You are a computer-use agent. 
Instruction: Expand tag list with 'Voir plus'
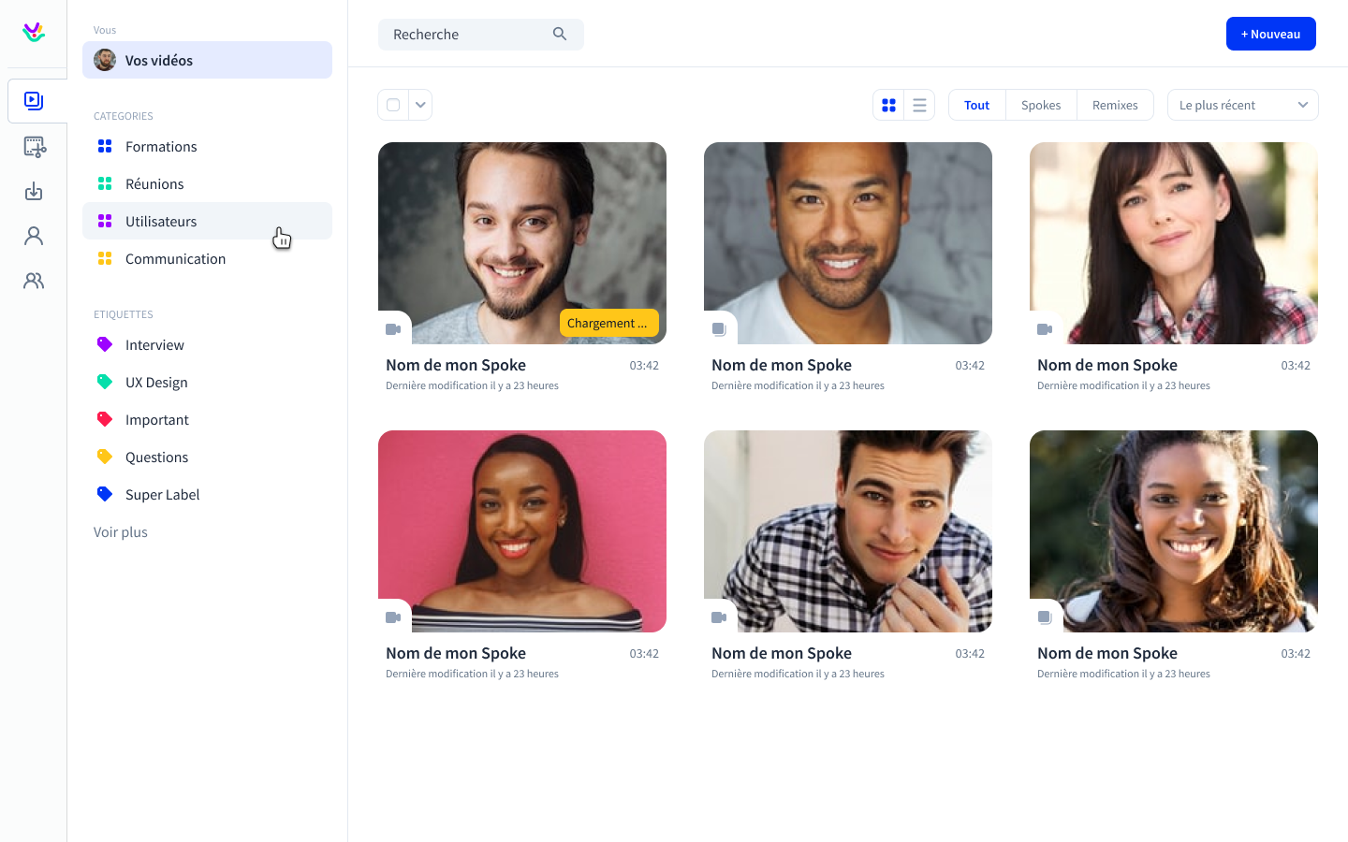(x=121, y=532)
